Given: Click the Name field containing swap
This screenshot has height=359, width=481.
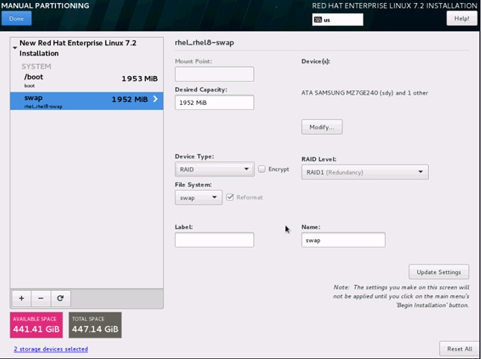Looking at the screenshot, I should (343, 240).
